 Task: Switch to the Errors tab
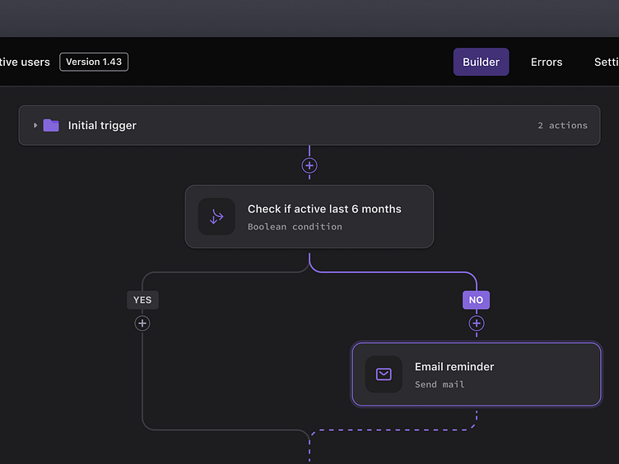pyautogui.click(x=547, y=62)
